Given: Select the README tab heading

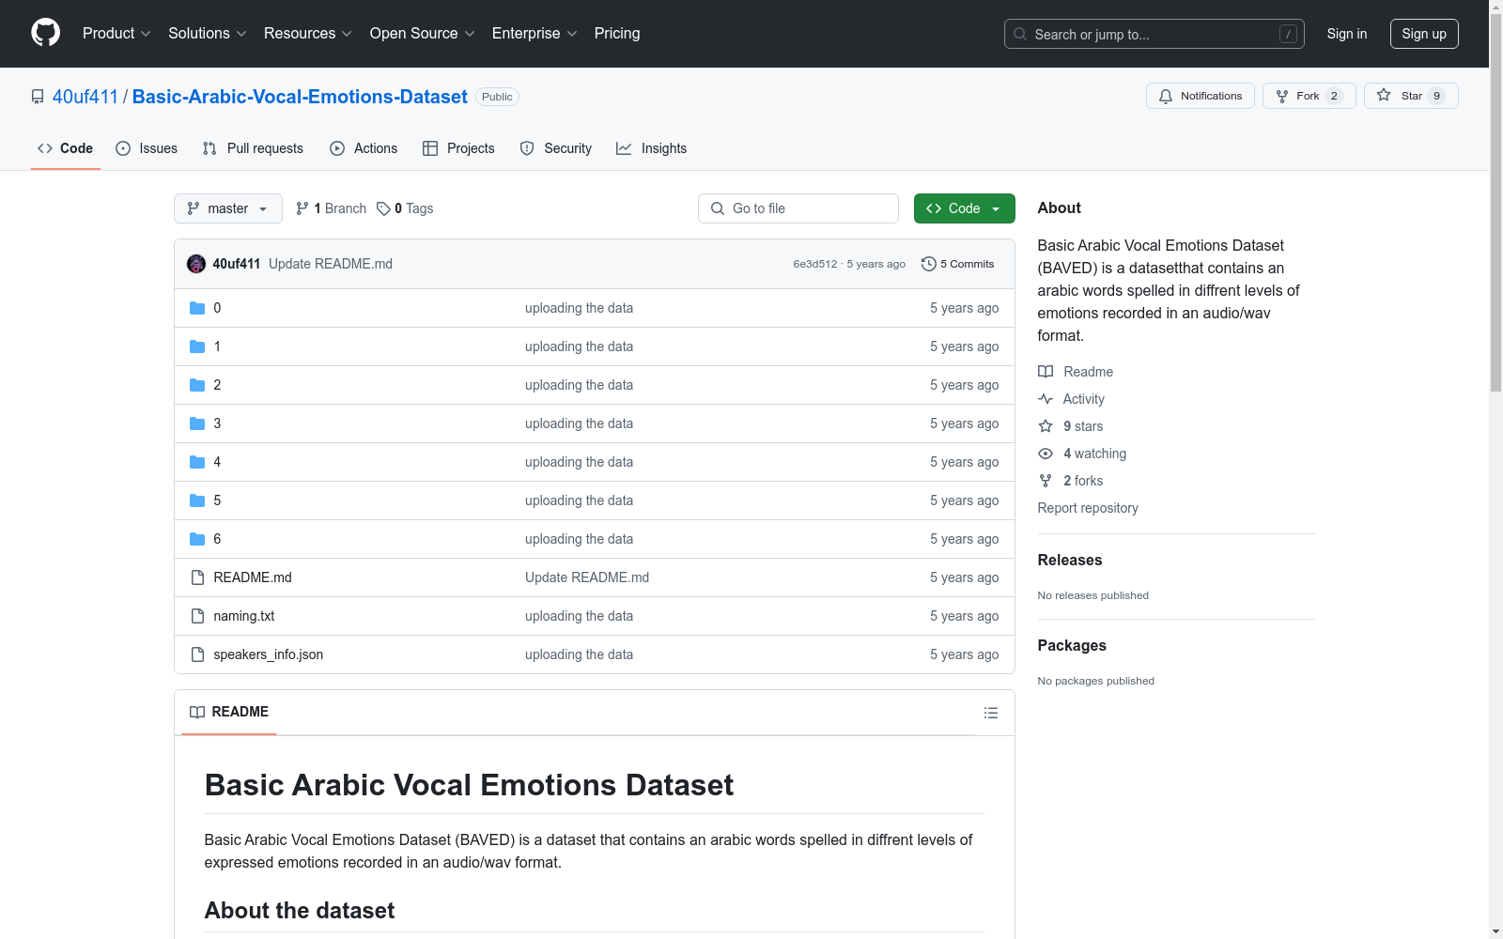Looking at the screenshot, I should tap(229, 712).
